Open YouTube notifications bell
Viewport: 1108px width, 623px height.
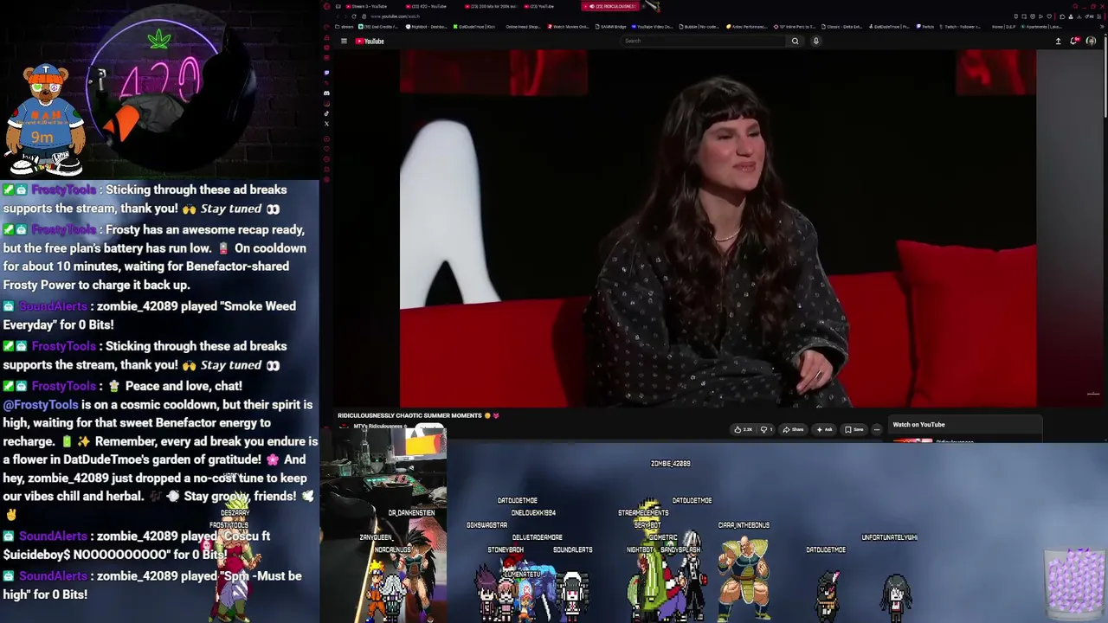pos(1074,41)
